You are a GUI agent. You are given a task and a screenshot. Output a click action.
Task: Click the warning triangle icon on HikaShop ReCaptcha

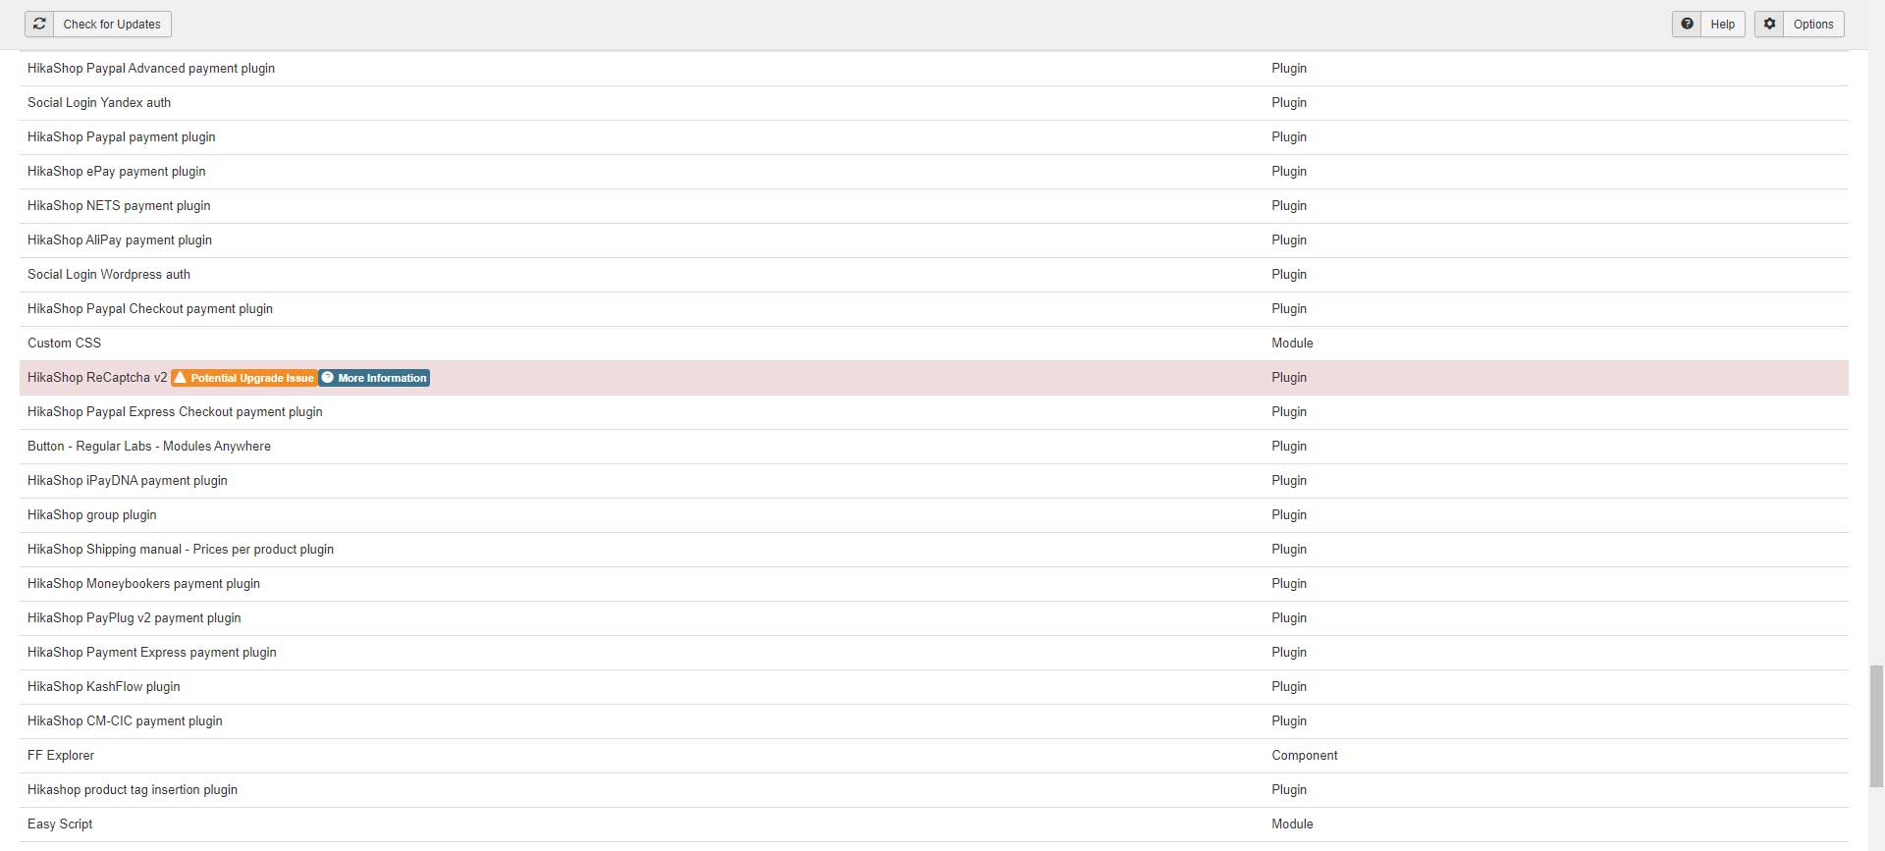180,377
